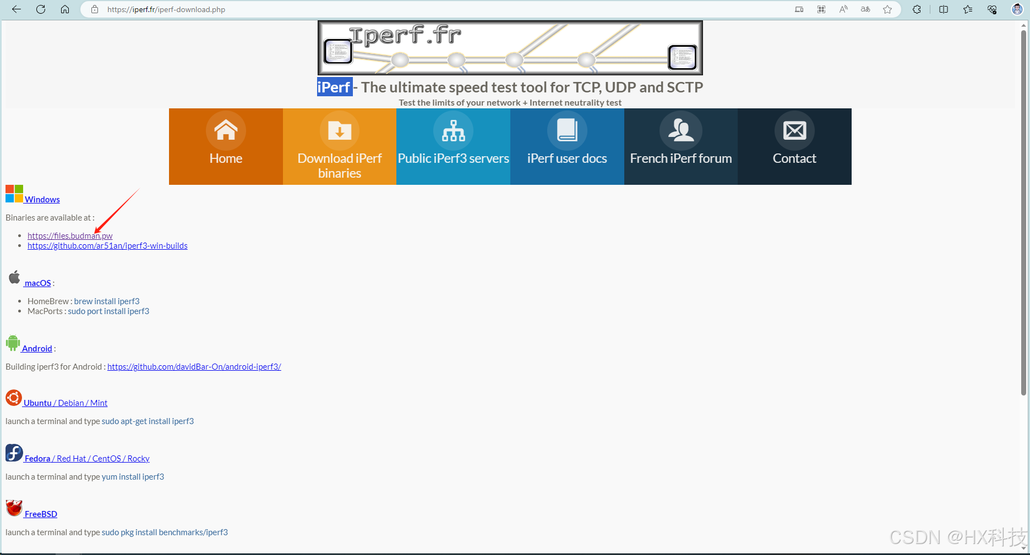View site info via address bar lock icon
The height and width of the screenshot is (555, 1030).
(95, 9)
